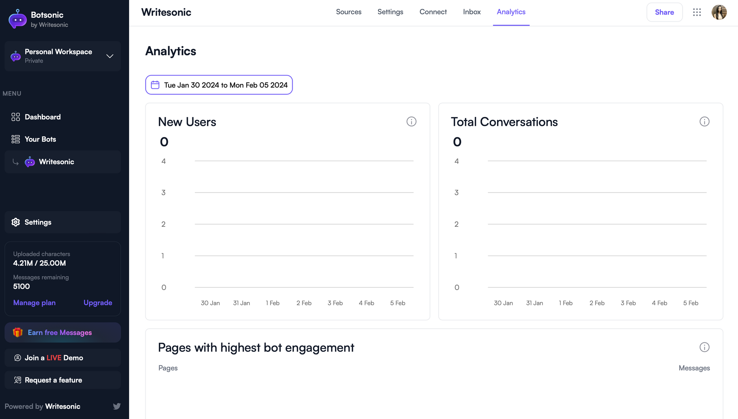The height and width of the screenshot is (419, 738).
Task: Open Manage plan
Action: coord(34,302)
